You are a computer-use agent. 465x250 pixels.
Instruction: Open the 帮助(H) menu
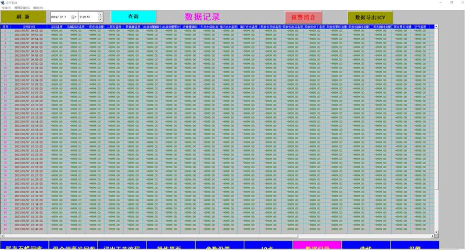point(38,8)
